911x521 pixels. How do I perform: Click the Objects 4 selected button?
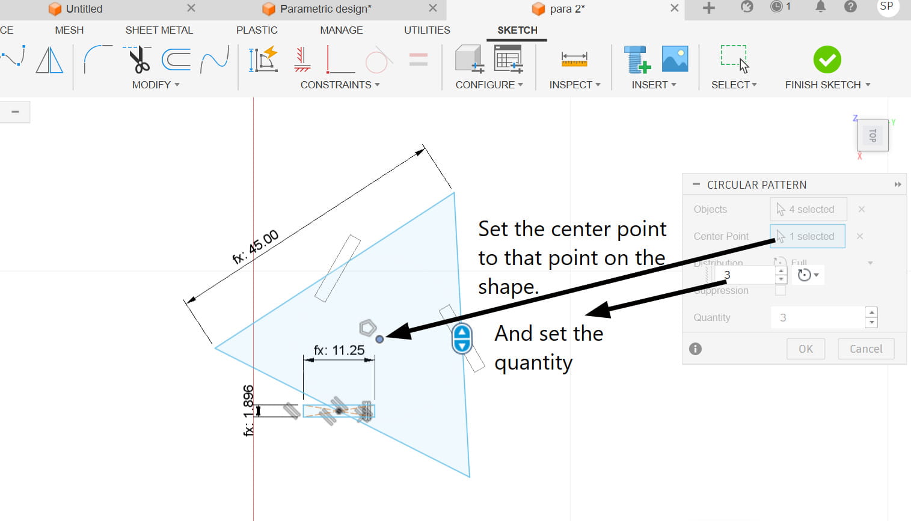(808, 209)
